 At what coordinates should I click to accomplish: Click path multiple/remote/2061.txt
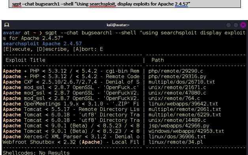(184, 109)
